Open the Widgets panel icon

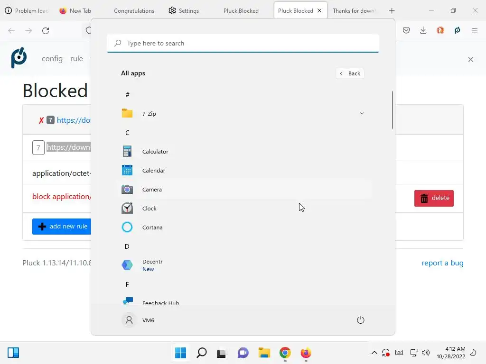click(13, 353)
